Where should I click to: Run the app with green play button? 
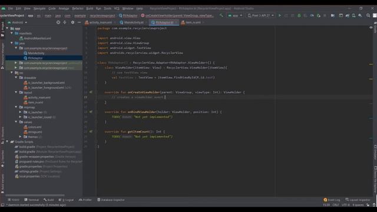coord(280,15)
